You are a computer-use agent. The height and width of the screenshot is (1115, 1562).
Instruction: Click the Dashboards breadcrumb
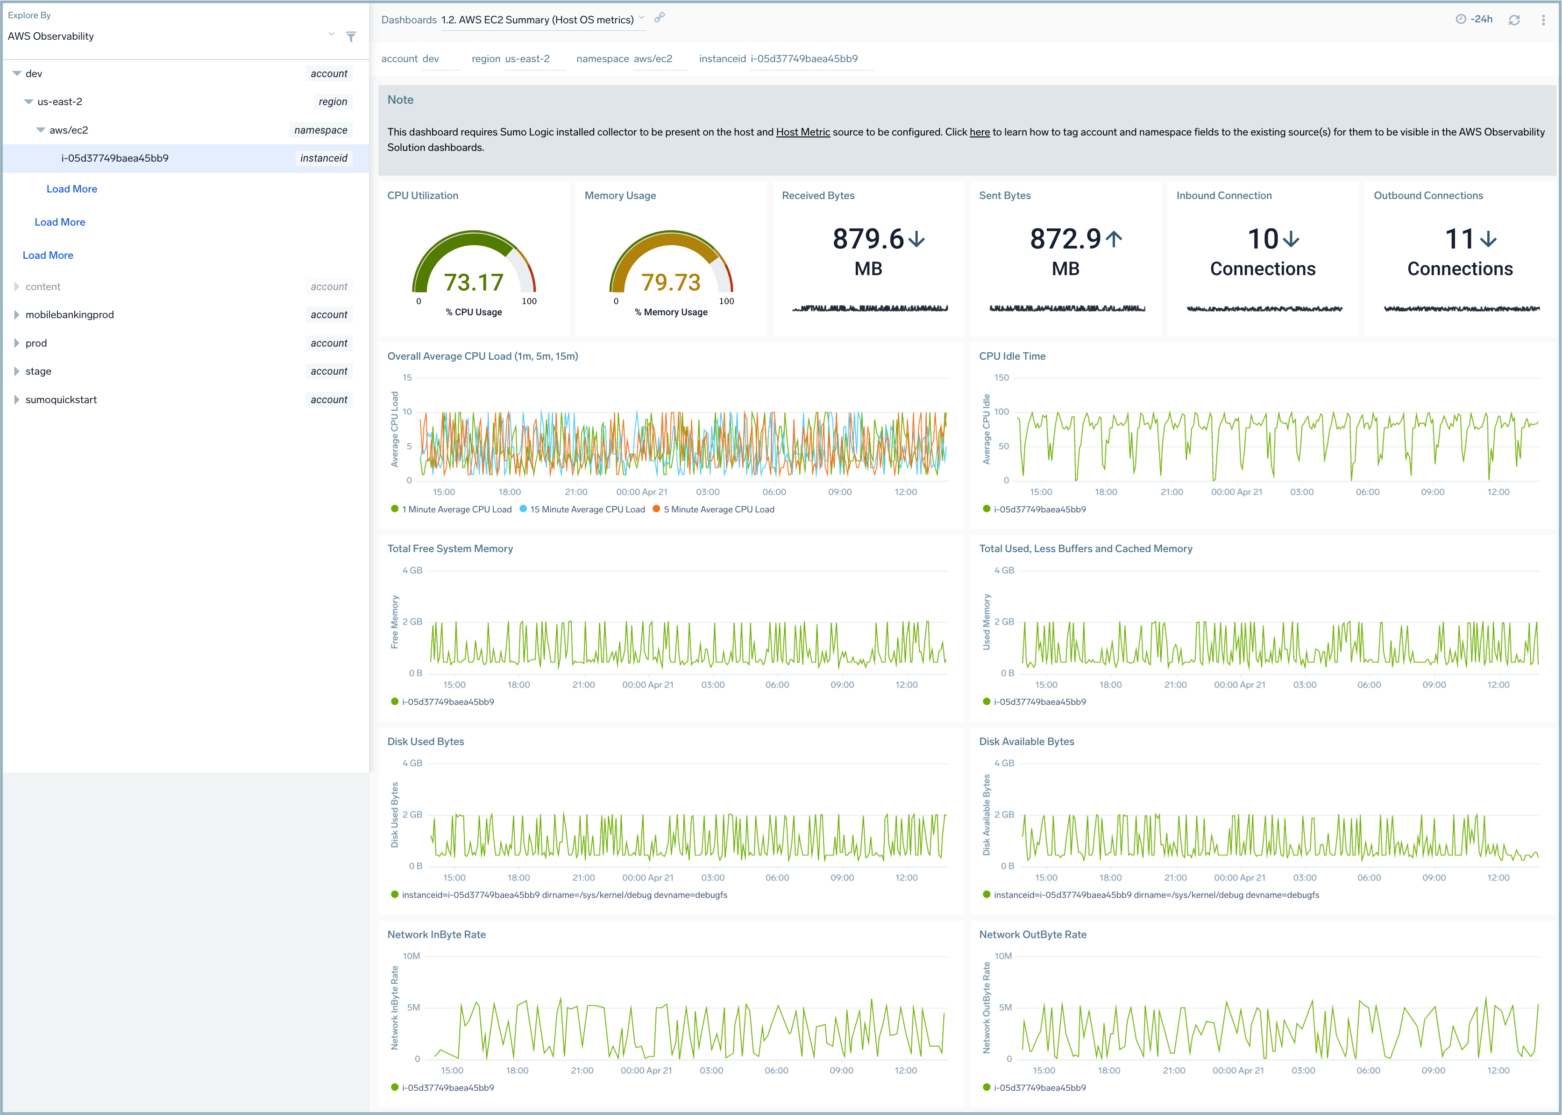point(409,20)
